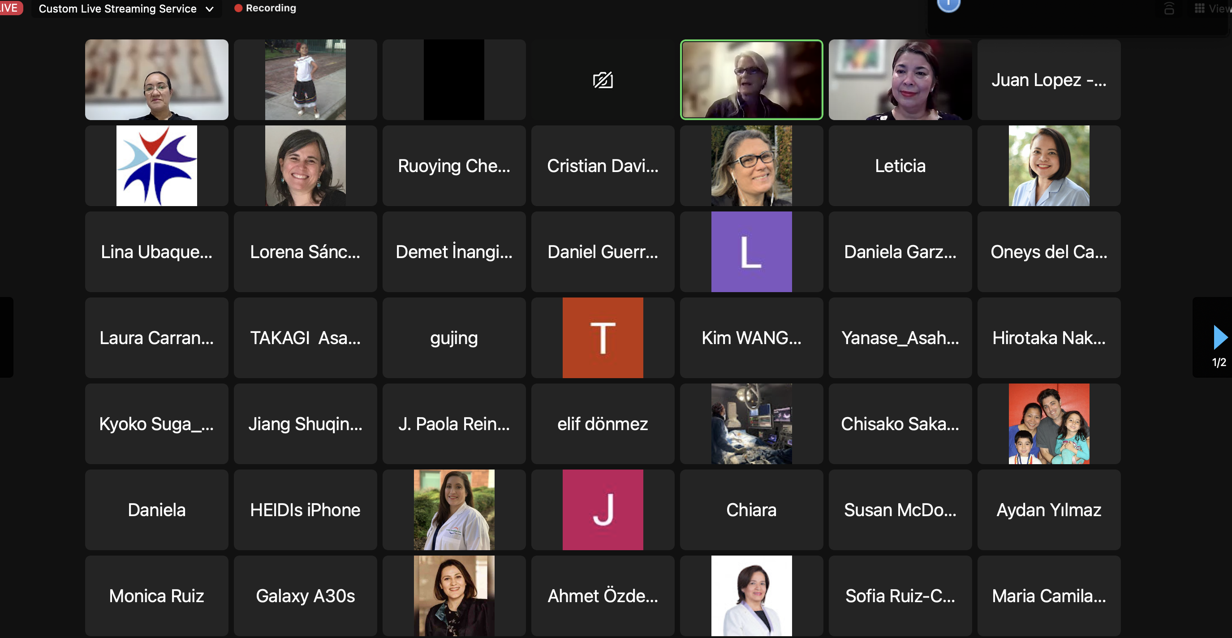Click the Recording status label

tap(271, 8)
